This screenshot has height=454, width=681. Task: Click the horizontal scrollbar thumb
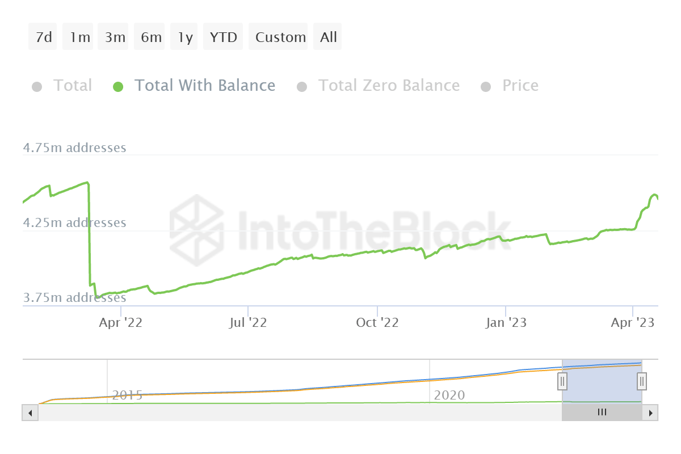click(602, 413)
